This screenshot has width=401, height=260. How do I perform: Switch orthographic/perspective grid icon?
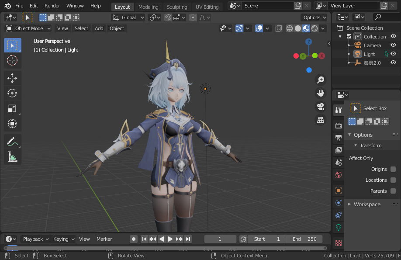(x=321, y=120)
